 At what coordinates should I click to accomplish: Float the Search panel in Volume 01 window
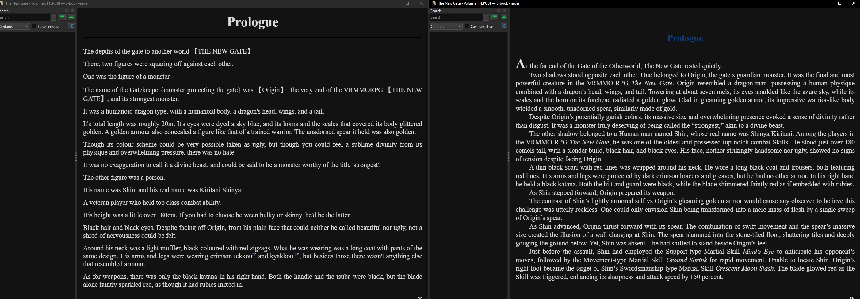(x=66, y=11)
